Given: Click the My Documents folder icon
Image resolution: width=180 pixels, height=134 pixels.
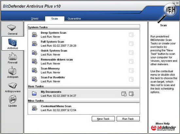Looking at the screenshot, I should (34, 93).
